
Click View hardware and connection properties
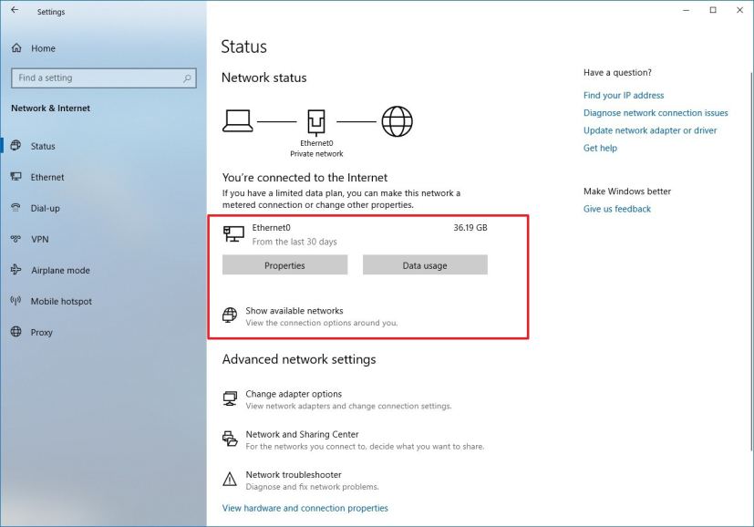click(305, 508)
